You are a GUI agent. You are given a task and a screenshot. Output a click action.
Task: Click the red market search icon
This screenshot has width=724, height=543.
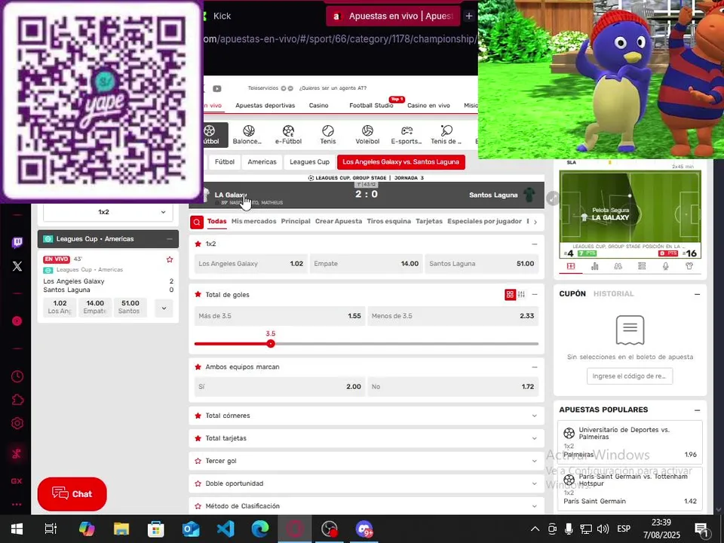pos(197,222)
